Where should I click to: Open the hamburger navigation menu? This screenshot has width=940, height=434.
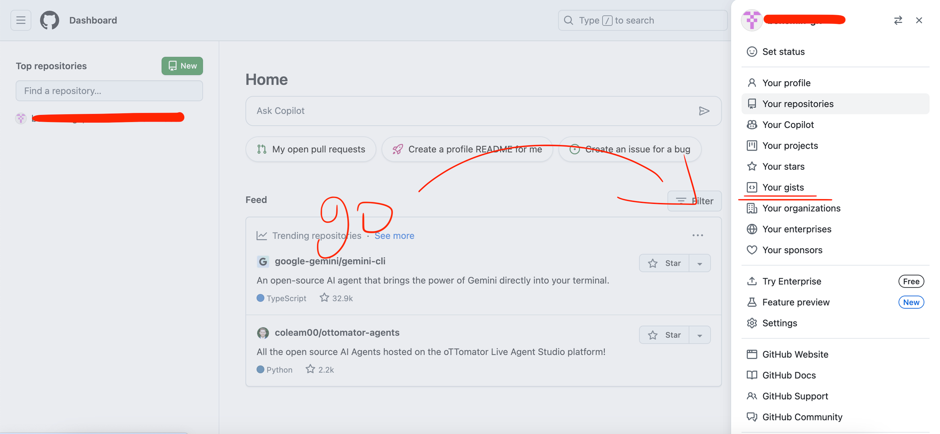(21, 20)
